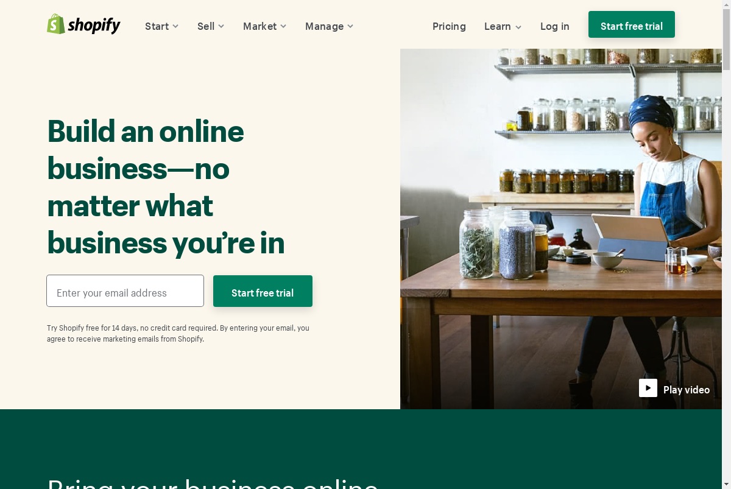Image resolution: width=731 pixels, height=489 pixels.
Task: Expand the Learn dropdown chevron
Action: 518,27
